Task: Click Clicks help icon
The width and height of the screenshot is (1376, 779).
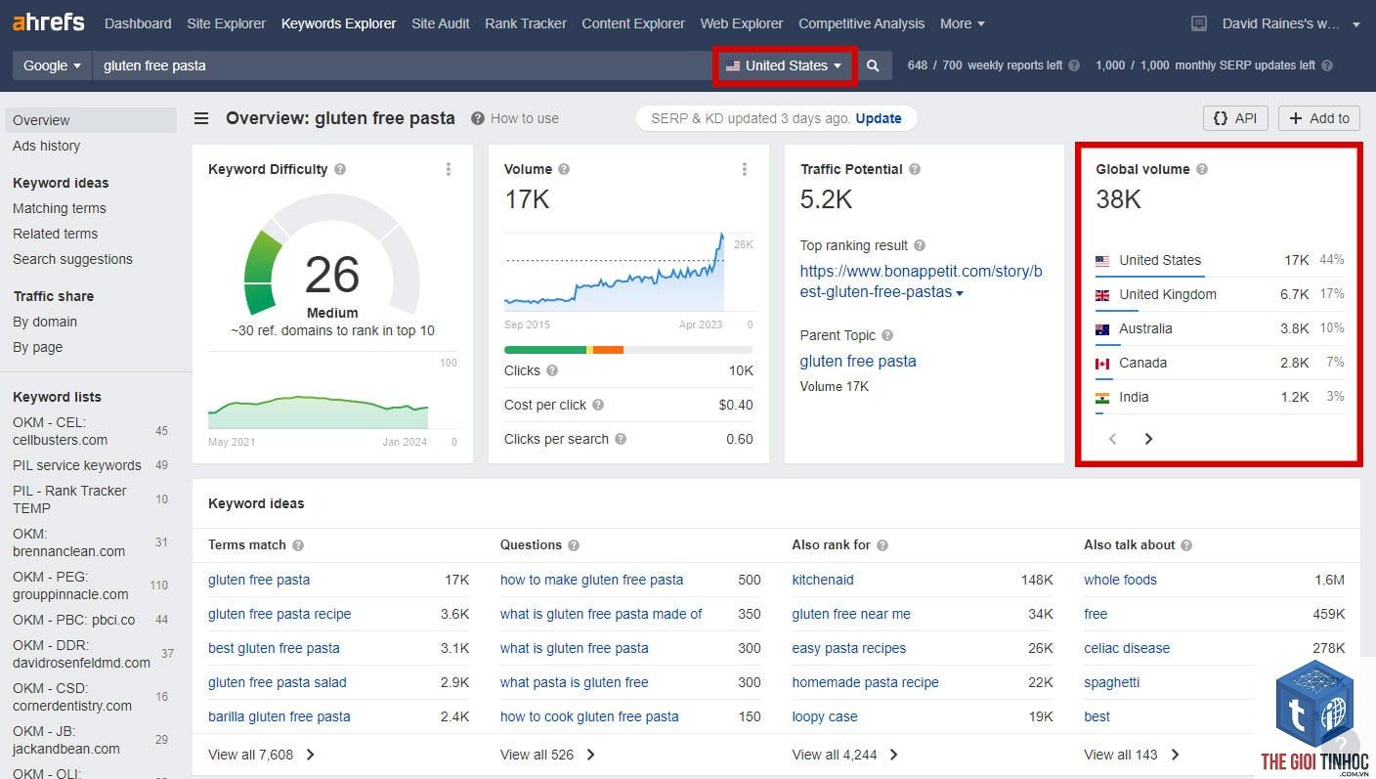Action: coord(552,370)
